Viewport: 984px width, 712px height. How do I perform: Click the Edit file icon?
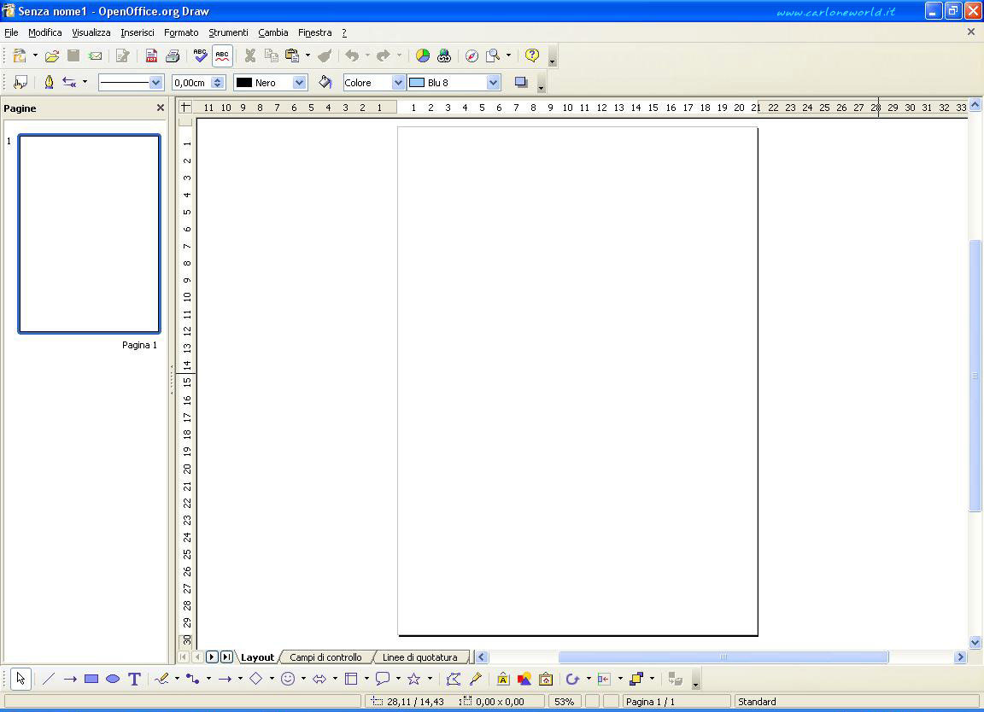coord(122,55)
